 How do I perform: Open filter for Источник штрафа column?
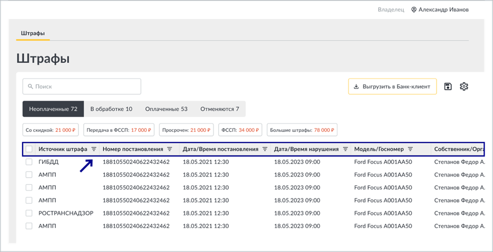pos(94,150)
